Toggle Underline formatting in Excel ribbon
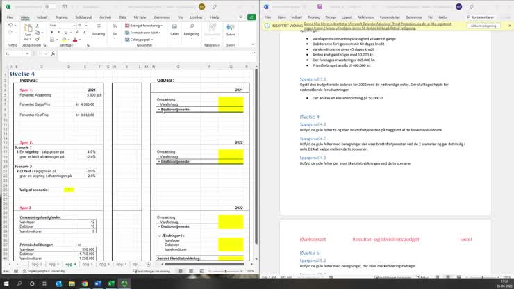This screenshot has height=289, width=514. [x=65, y=32]
